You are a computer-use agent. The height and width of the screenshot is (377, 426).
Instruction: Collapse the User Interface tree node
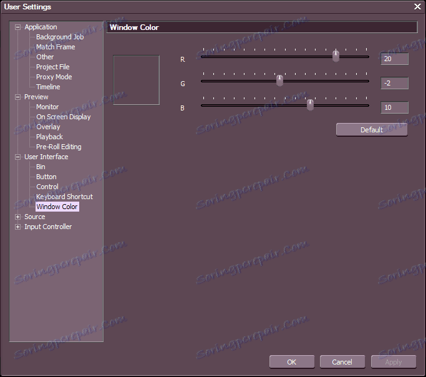tap(17, 157)
